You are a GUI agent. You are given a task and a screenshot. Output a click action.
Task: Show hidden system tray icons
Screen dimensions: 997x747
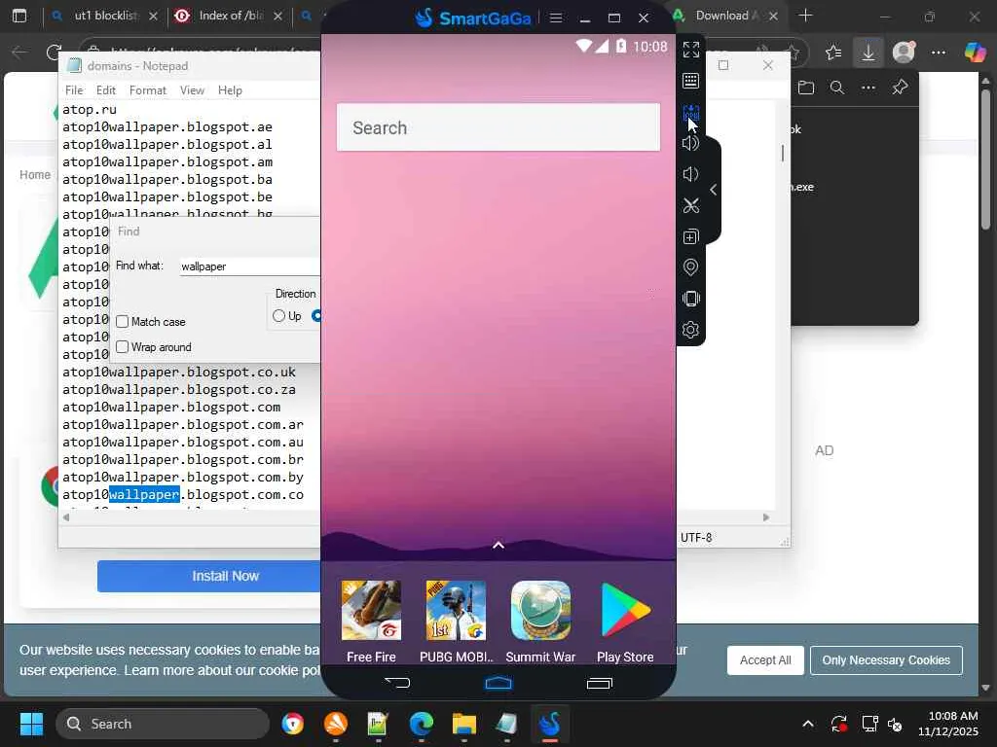(x=807, y=724)
